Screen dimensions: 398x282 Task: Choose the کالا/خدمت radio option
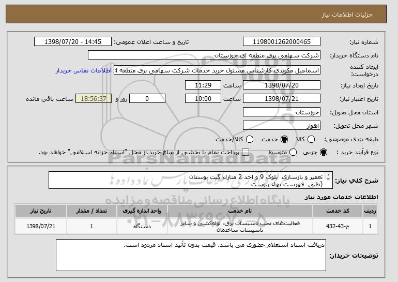pos(250,139)
